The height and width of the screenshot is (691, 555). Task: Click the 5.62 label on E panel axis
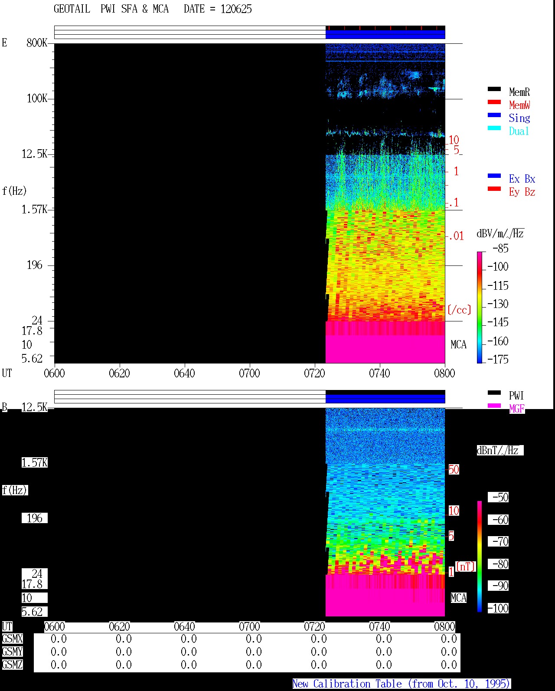[x=32, y=358]
